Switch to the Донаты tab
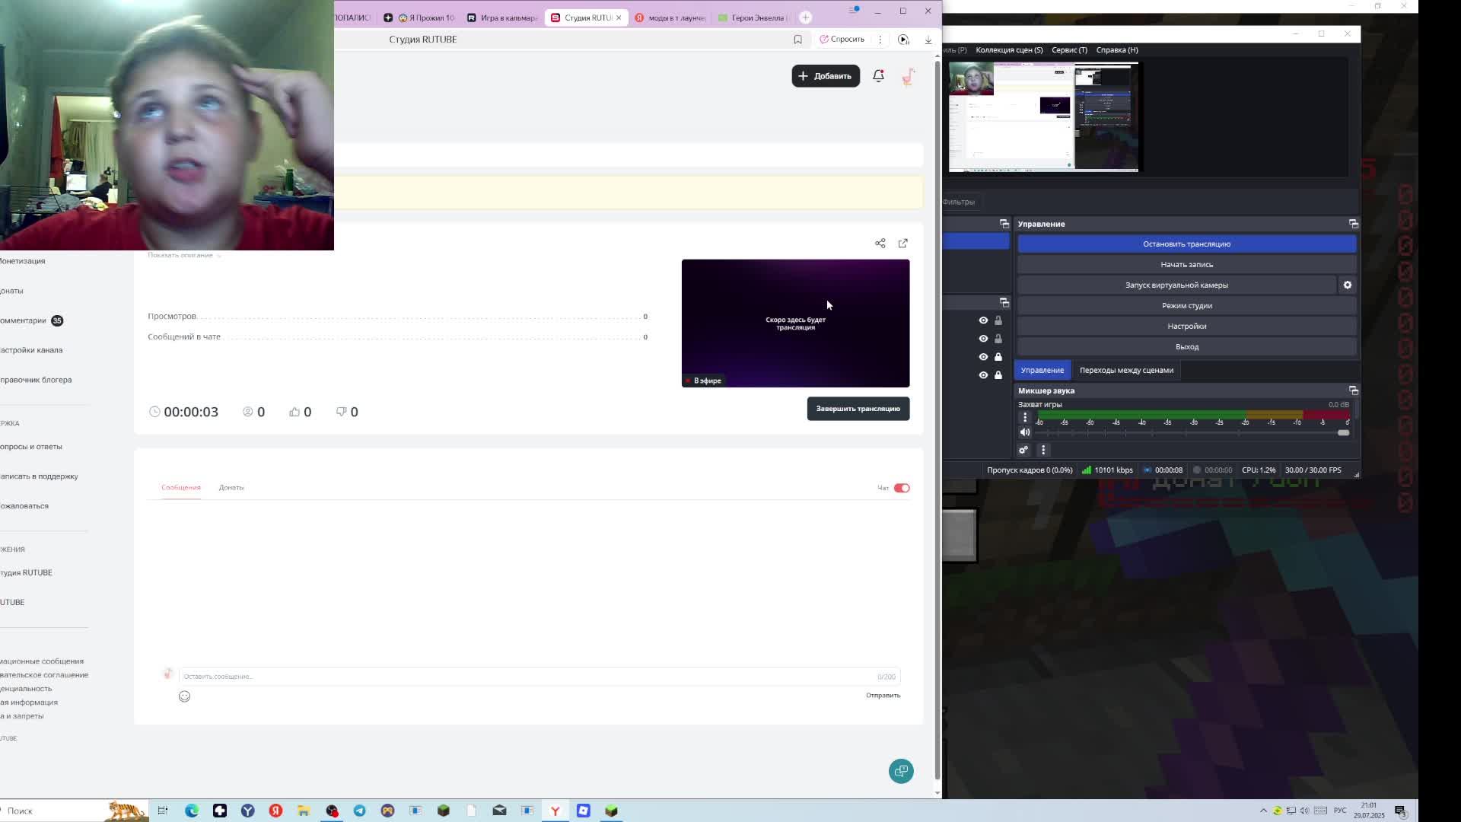This screenshot has width=1461, height=822. pyautogui.click(x=231, y=488)
